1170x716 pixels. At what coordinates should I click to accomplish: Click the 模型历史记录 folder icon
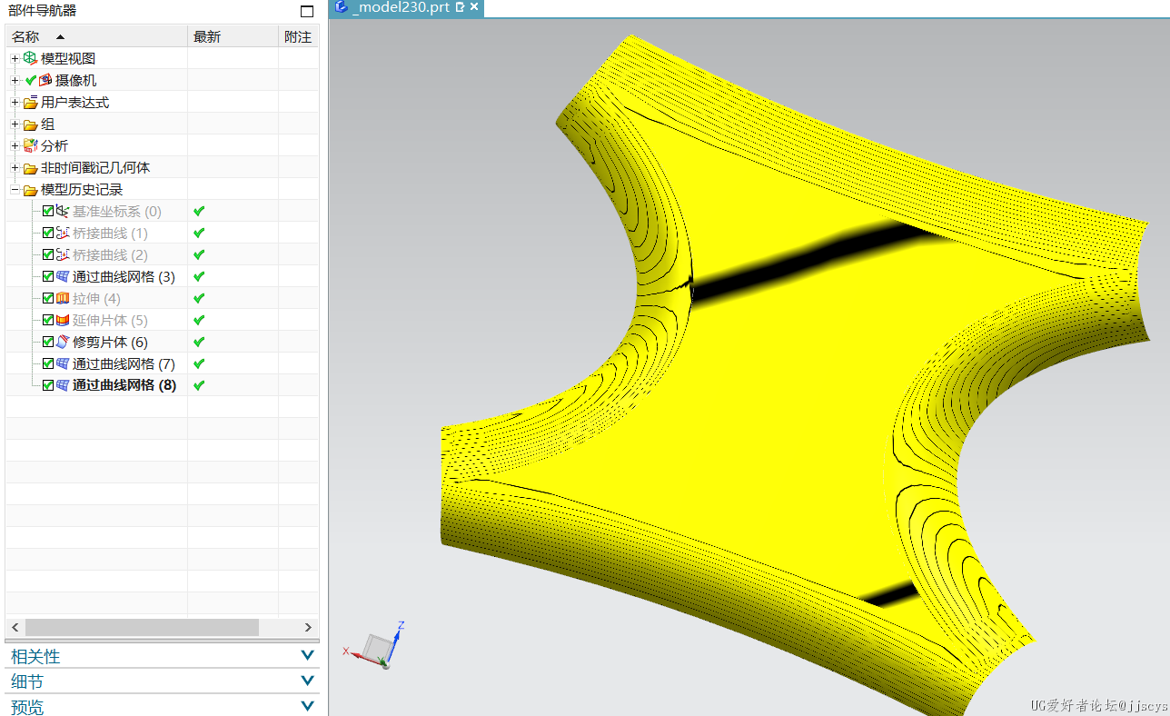click(x=30, y=190)
